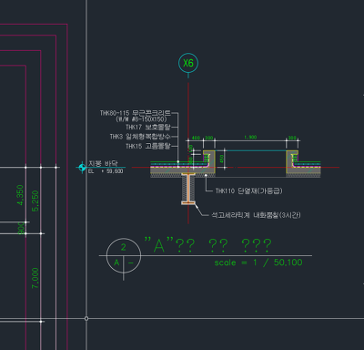The width and height of the screenshot is (364, 350).
Task: Select the vertical 450 dimension text
Action: [222, 159]
